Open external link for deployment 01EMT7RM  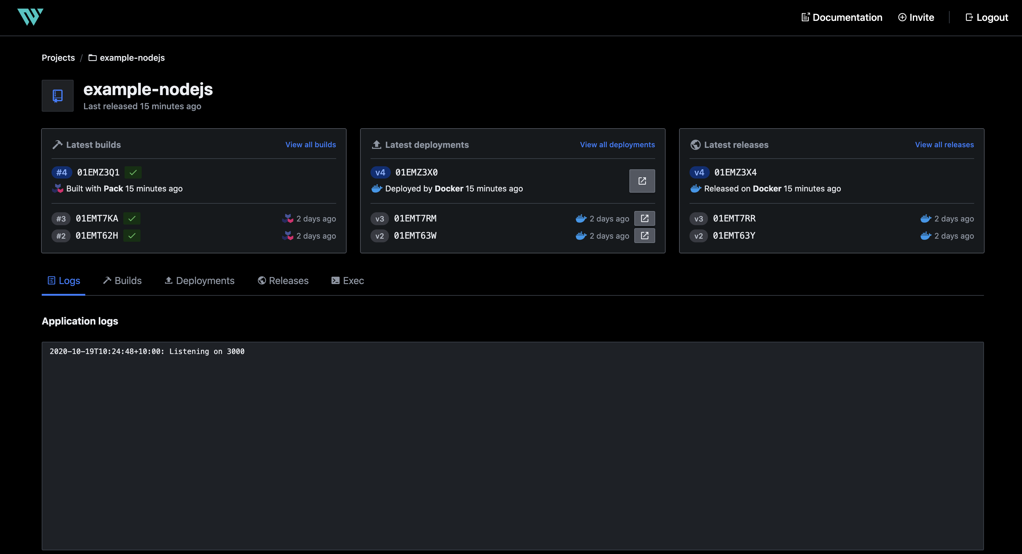(x=644, y=218)
